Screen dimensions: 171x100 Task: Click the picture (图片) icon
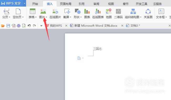[x=43, y=12]
